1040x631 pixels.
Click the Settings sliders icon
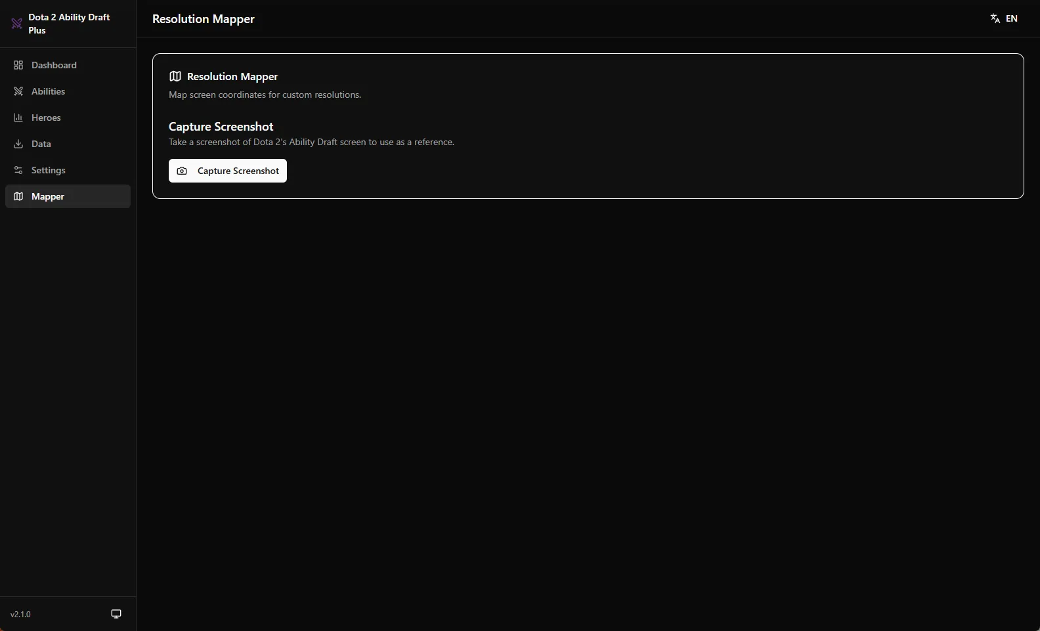point(18,170)
